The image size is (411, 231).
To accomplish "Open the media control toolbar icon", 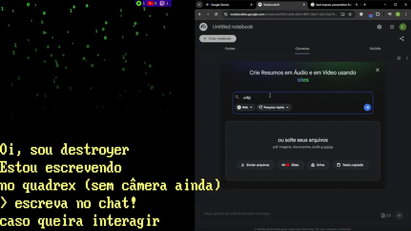I will (389, 14).
